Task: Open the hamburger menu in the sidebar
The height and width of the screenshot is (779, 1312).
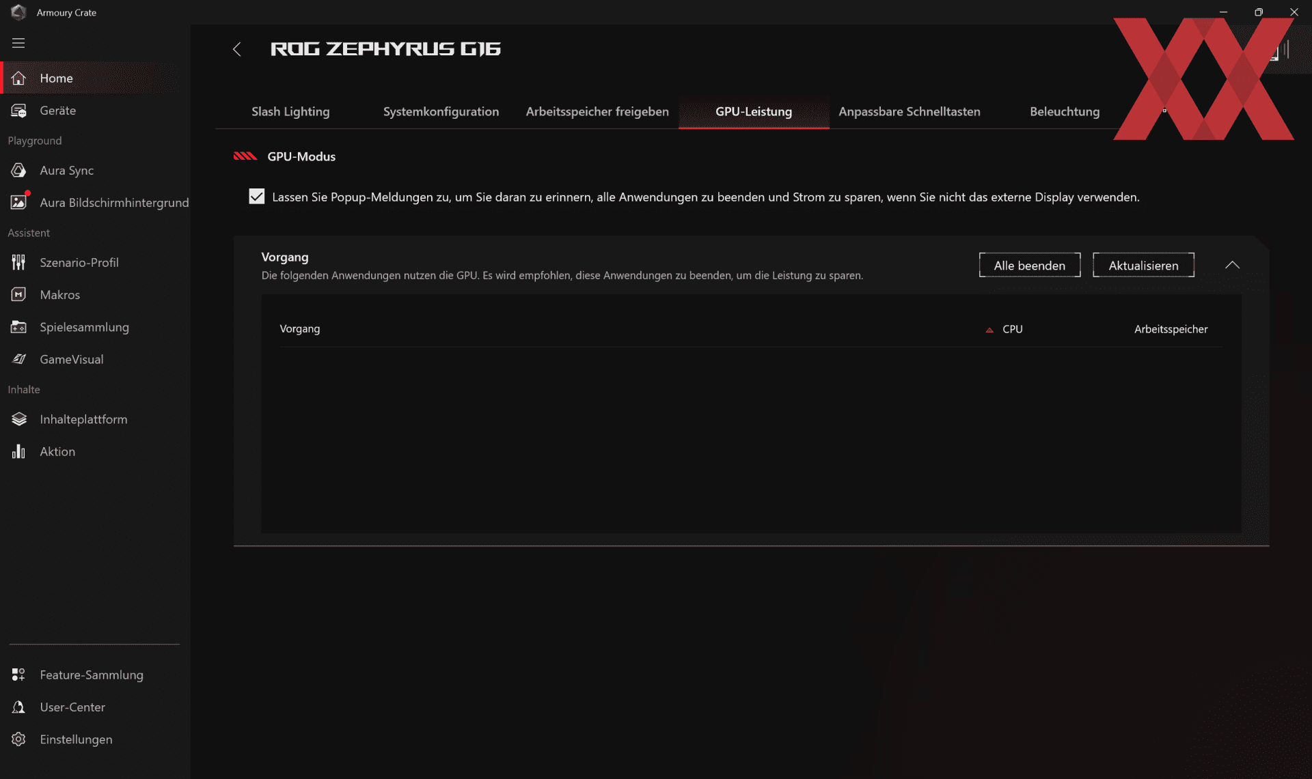Action: 18,43
